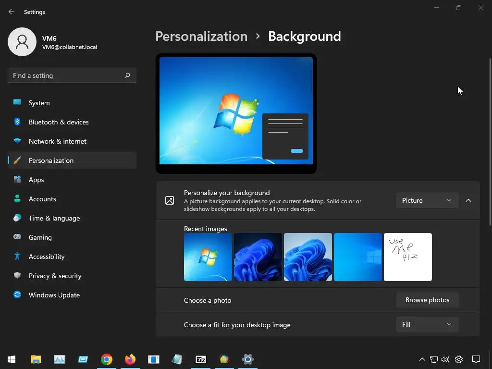492x369 pixels.
Task: Open Bluetooth & devices category
Action: (72, 122)
